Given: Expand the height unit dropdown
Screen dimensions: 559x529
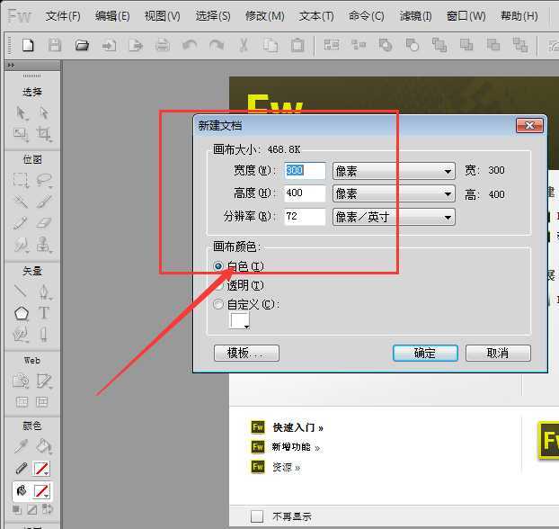Looking at the screenshot, I should coord(394,193).
